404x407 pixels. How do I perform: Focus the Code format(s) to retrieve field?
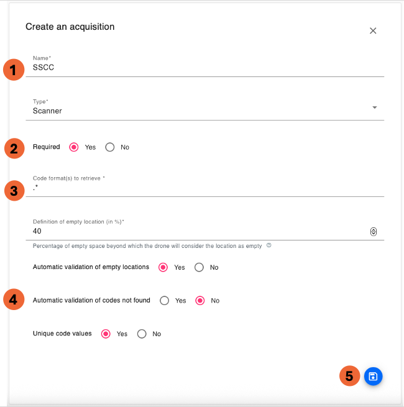[x=199, y=187]
